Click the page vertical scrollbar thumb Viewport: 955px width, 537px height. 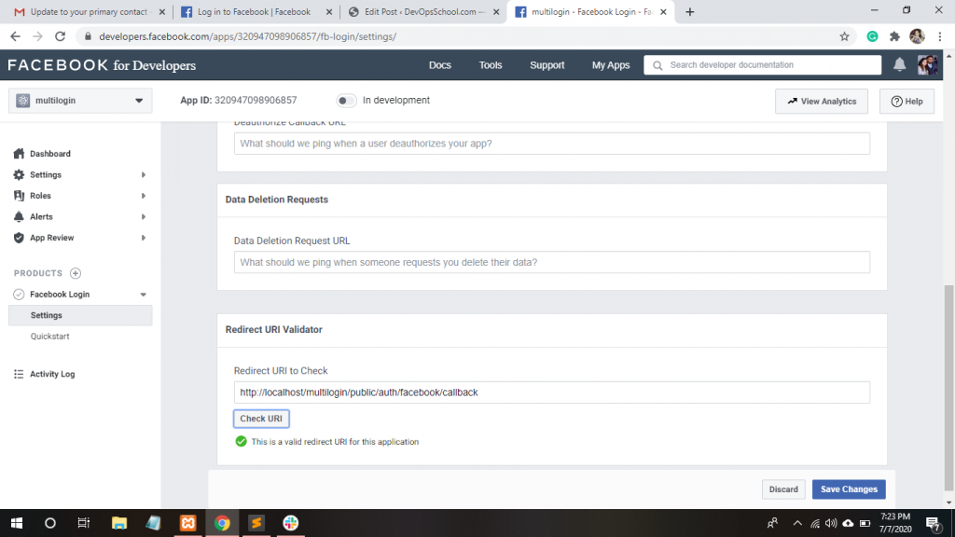[x=948, y=387]
